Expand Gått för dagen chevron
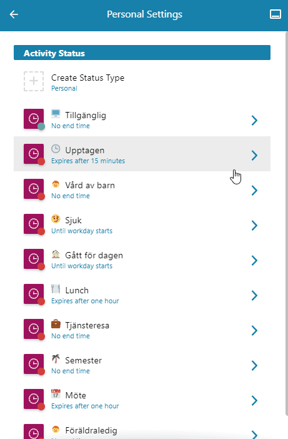Viewport: 288px width, 439px height. click(254, 260)
